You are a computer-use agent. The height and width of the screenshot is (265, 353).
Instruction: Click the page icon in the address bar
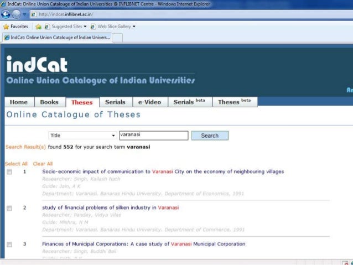click(34, 14)
